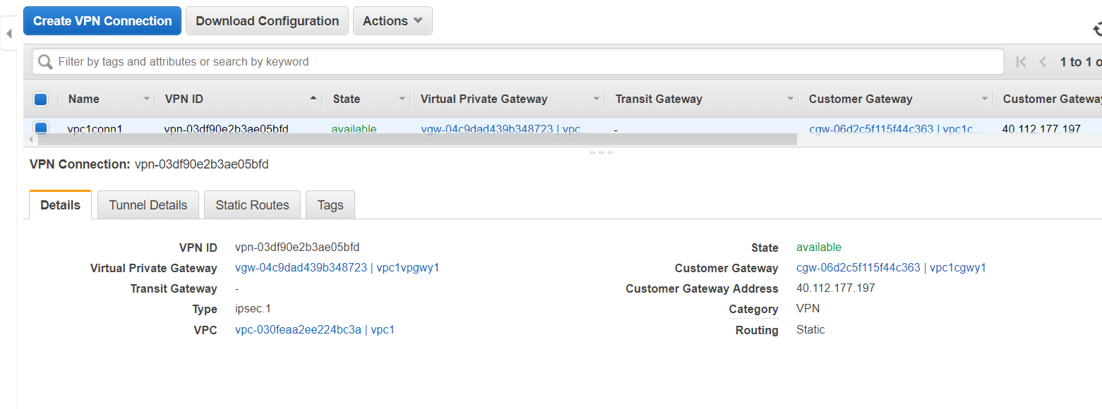Select the Tags tab
This screenshot has width=1102, height=409.
[330, 205]
